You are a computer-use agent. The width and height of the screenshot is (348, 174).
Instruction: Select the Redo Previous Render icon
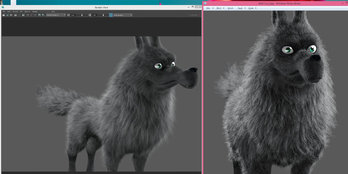point(4,15)
